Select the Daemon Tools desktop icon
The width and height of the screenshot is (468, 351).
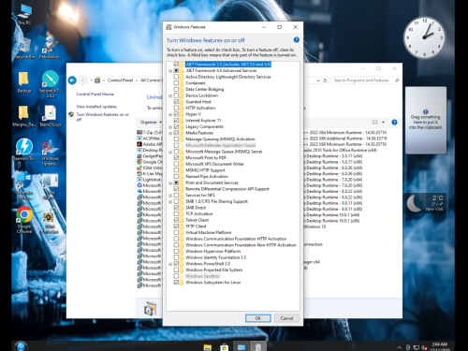(x=24, y=149)
